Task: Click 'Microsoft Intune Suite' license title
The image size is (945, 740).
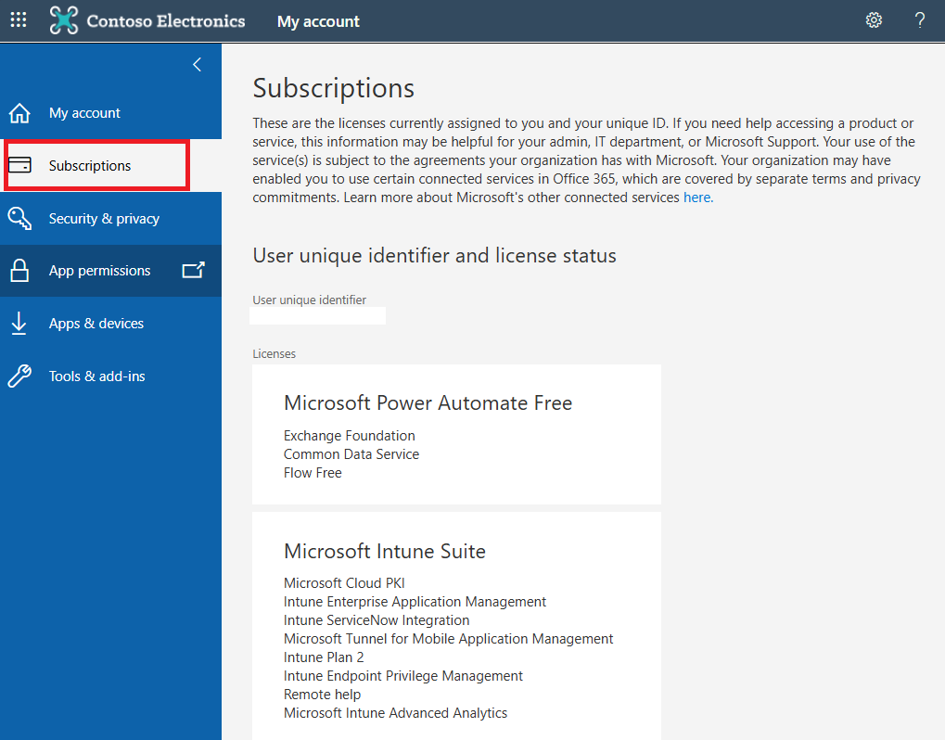Action: 385,551
